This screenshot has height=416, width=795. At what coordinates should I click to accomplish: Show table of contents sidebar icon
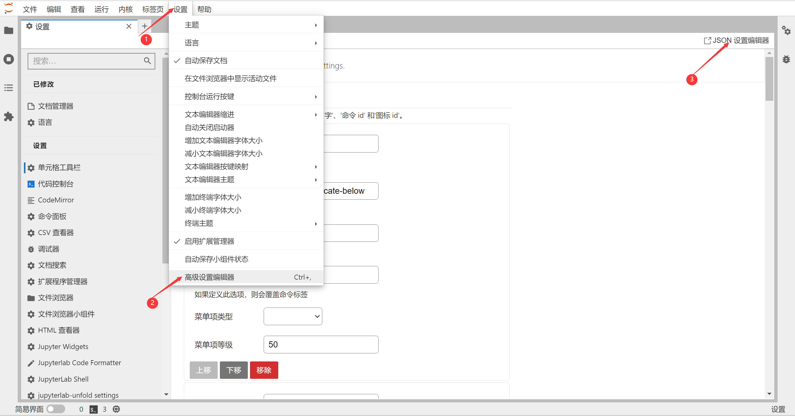pos(9,88)
